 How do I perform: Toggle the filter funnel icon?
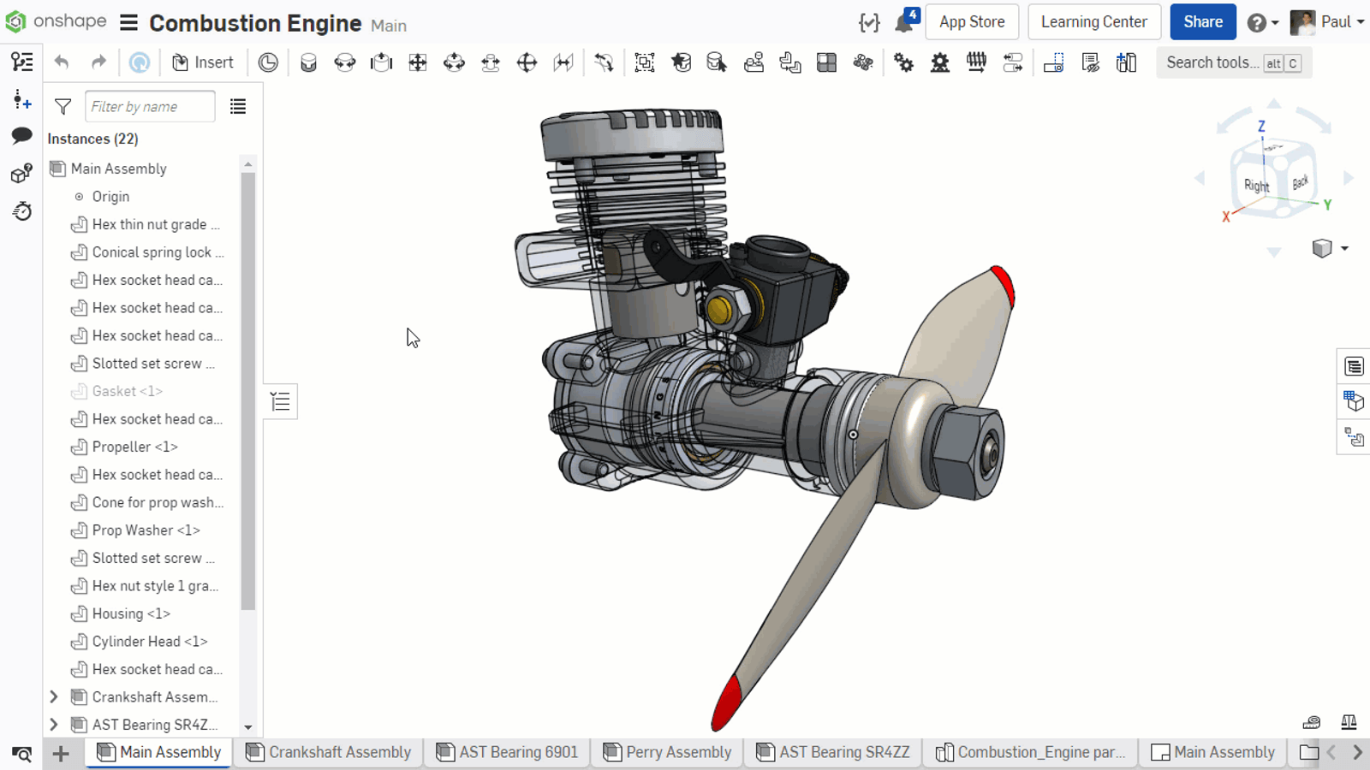(x=63, y=107)
